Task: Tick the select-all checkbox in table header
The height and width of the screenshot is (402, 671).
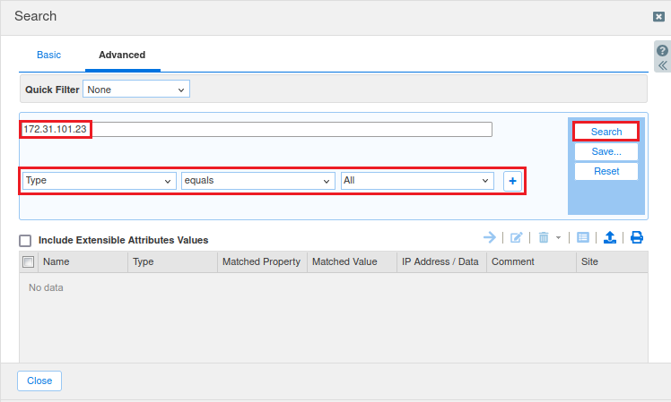Action: [x=28, y=262]
